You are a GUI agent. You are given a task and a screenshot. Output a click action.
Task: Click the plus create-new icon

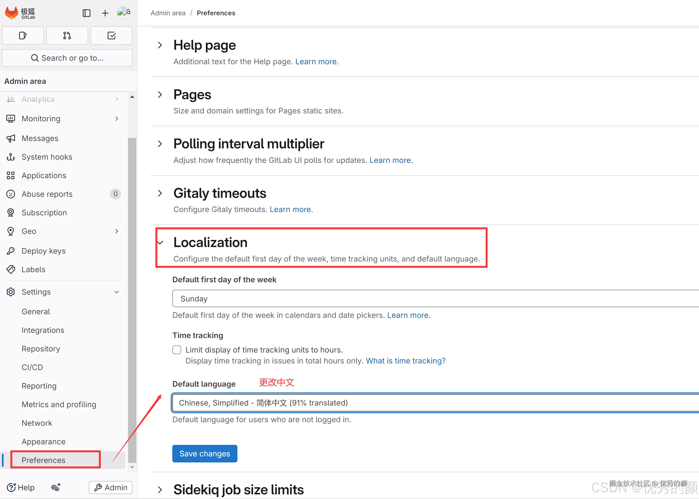pyautogui.click(x=105, y=13)
